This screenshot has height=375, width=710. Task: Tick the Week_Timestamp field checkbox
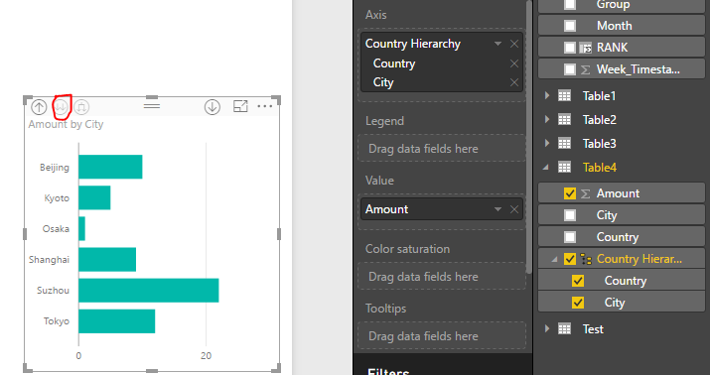(x=570, y=69)
